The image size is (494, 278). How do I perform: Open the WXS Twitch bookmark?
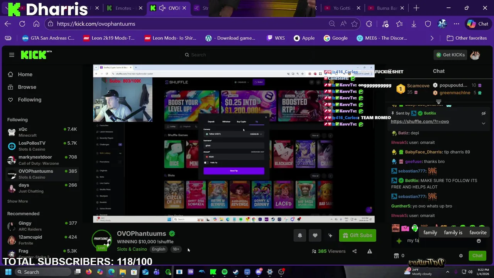(276, 38)
